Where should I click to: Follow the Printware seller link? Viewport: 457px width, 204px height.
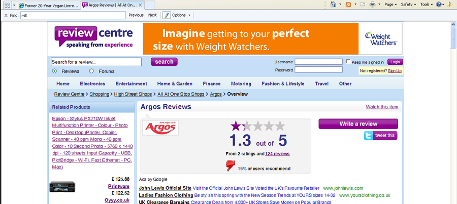pyautogui.click(x=119, y=186)
